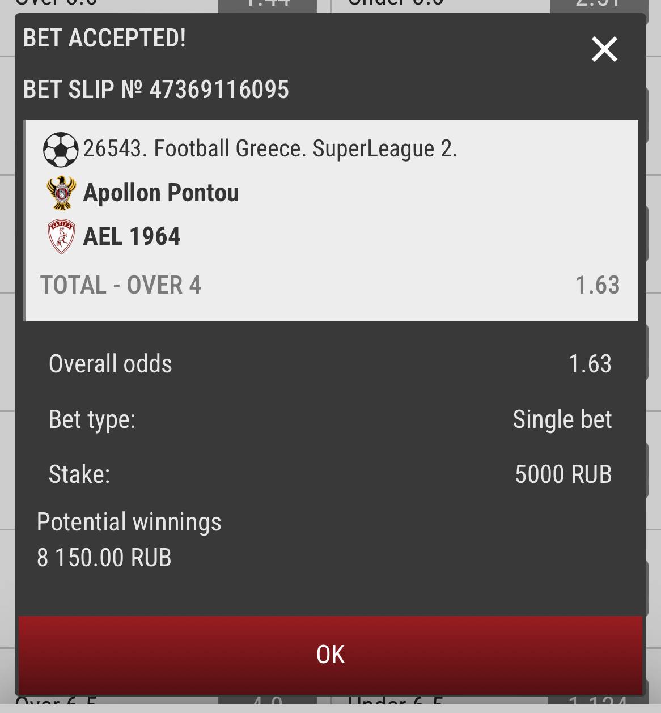Select the AEL 1964 team name
This screenshot has height=713, width=661.
point(132,236)
